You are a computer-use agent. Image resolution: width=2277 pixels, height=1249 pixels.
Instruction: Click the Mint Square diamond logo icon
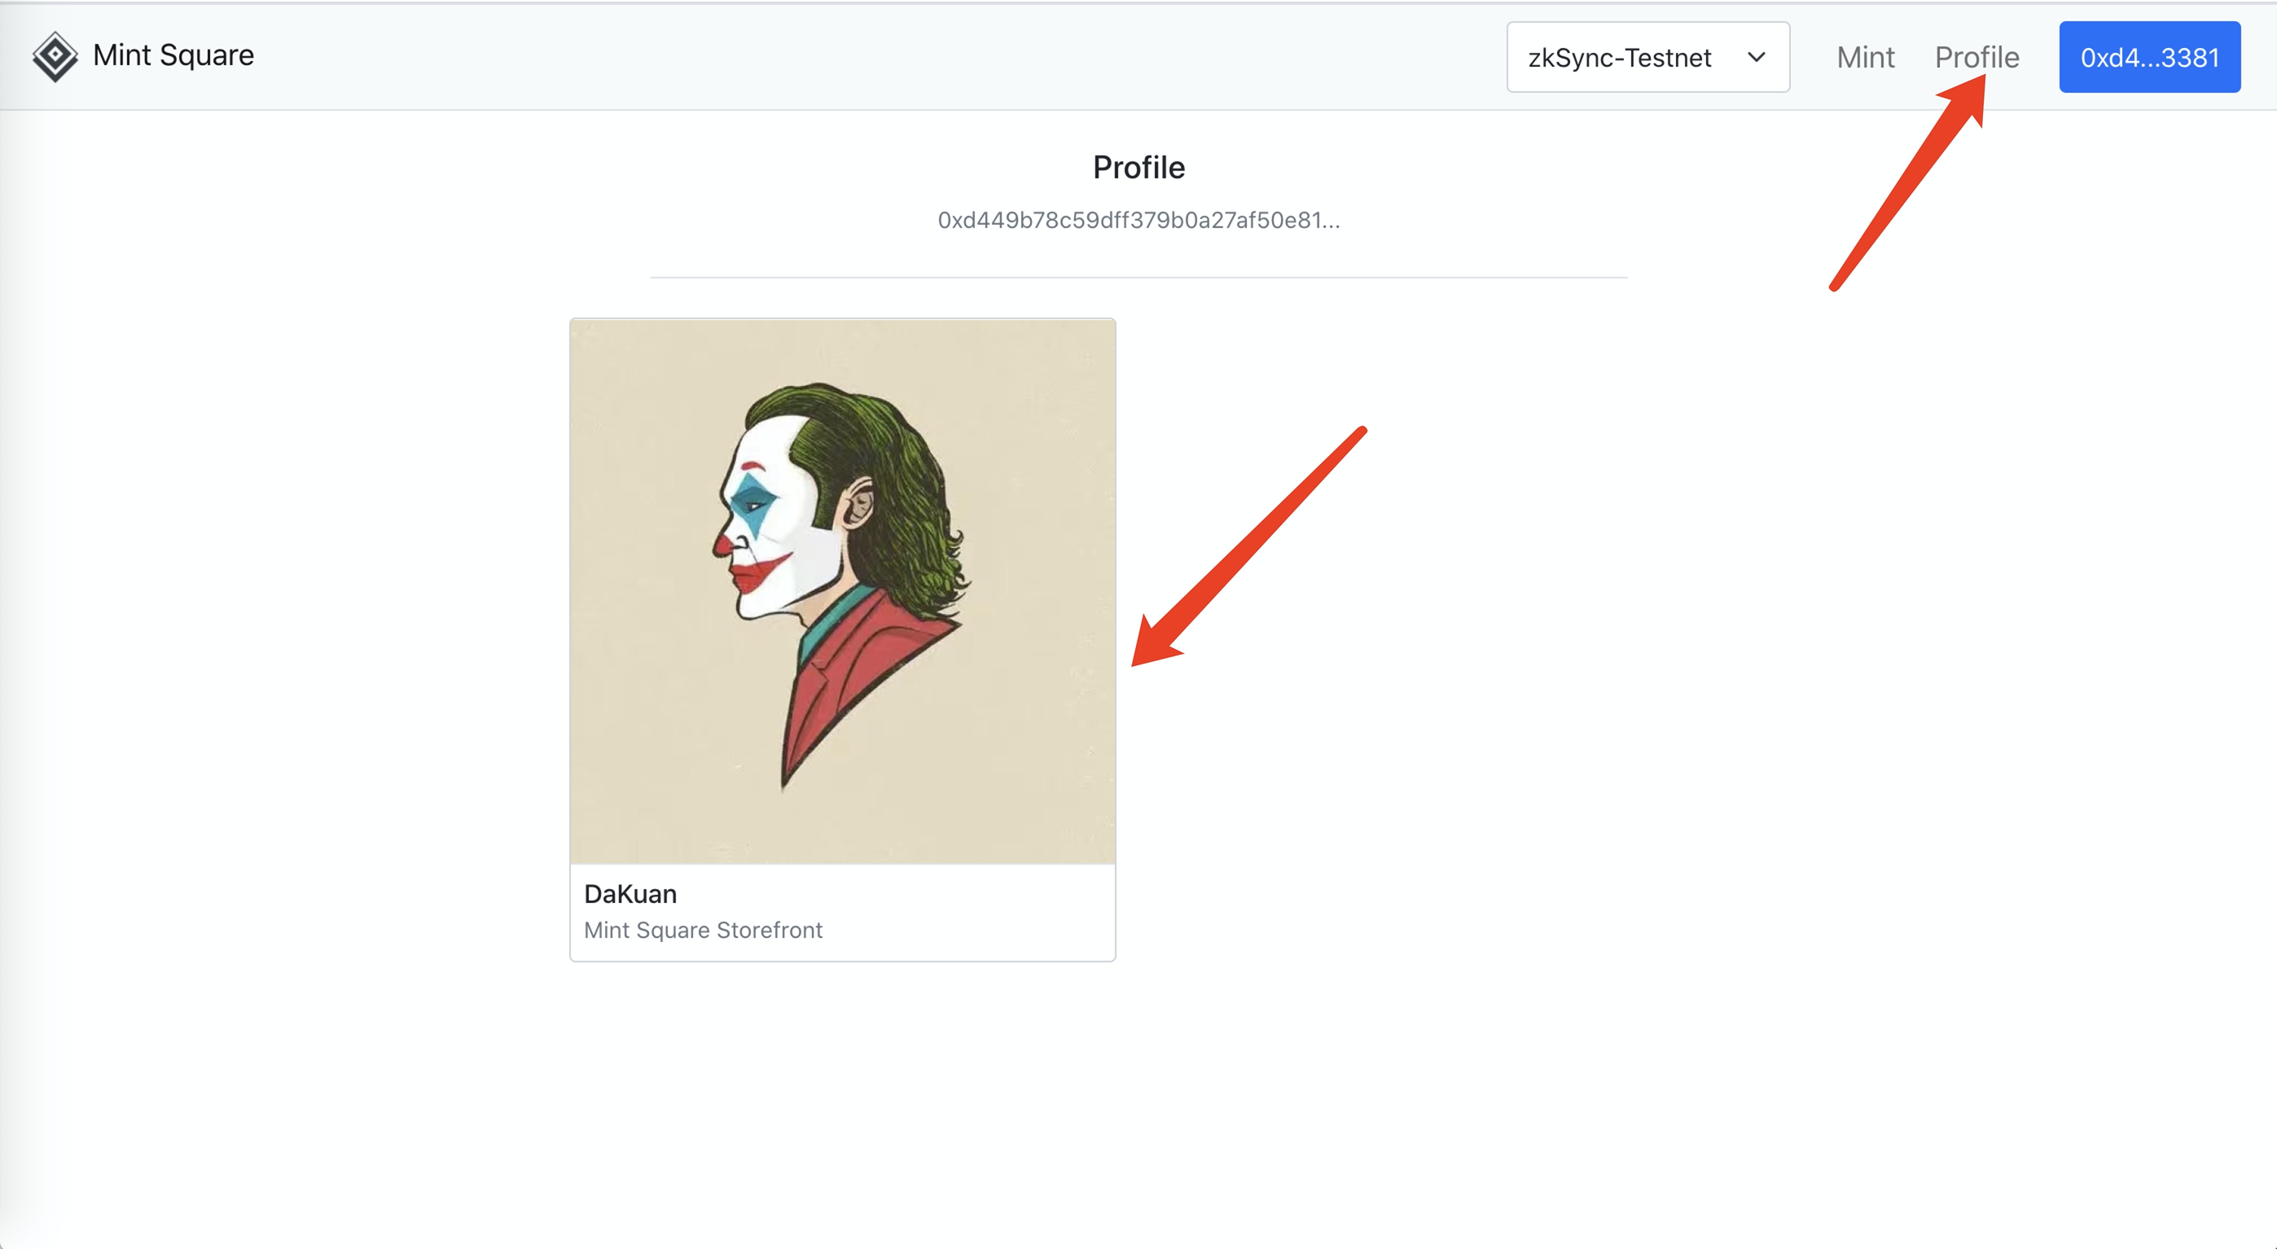[x=55, y=56]
